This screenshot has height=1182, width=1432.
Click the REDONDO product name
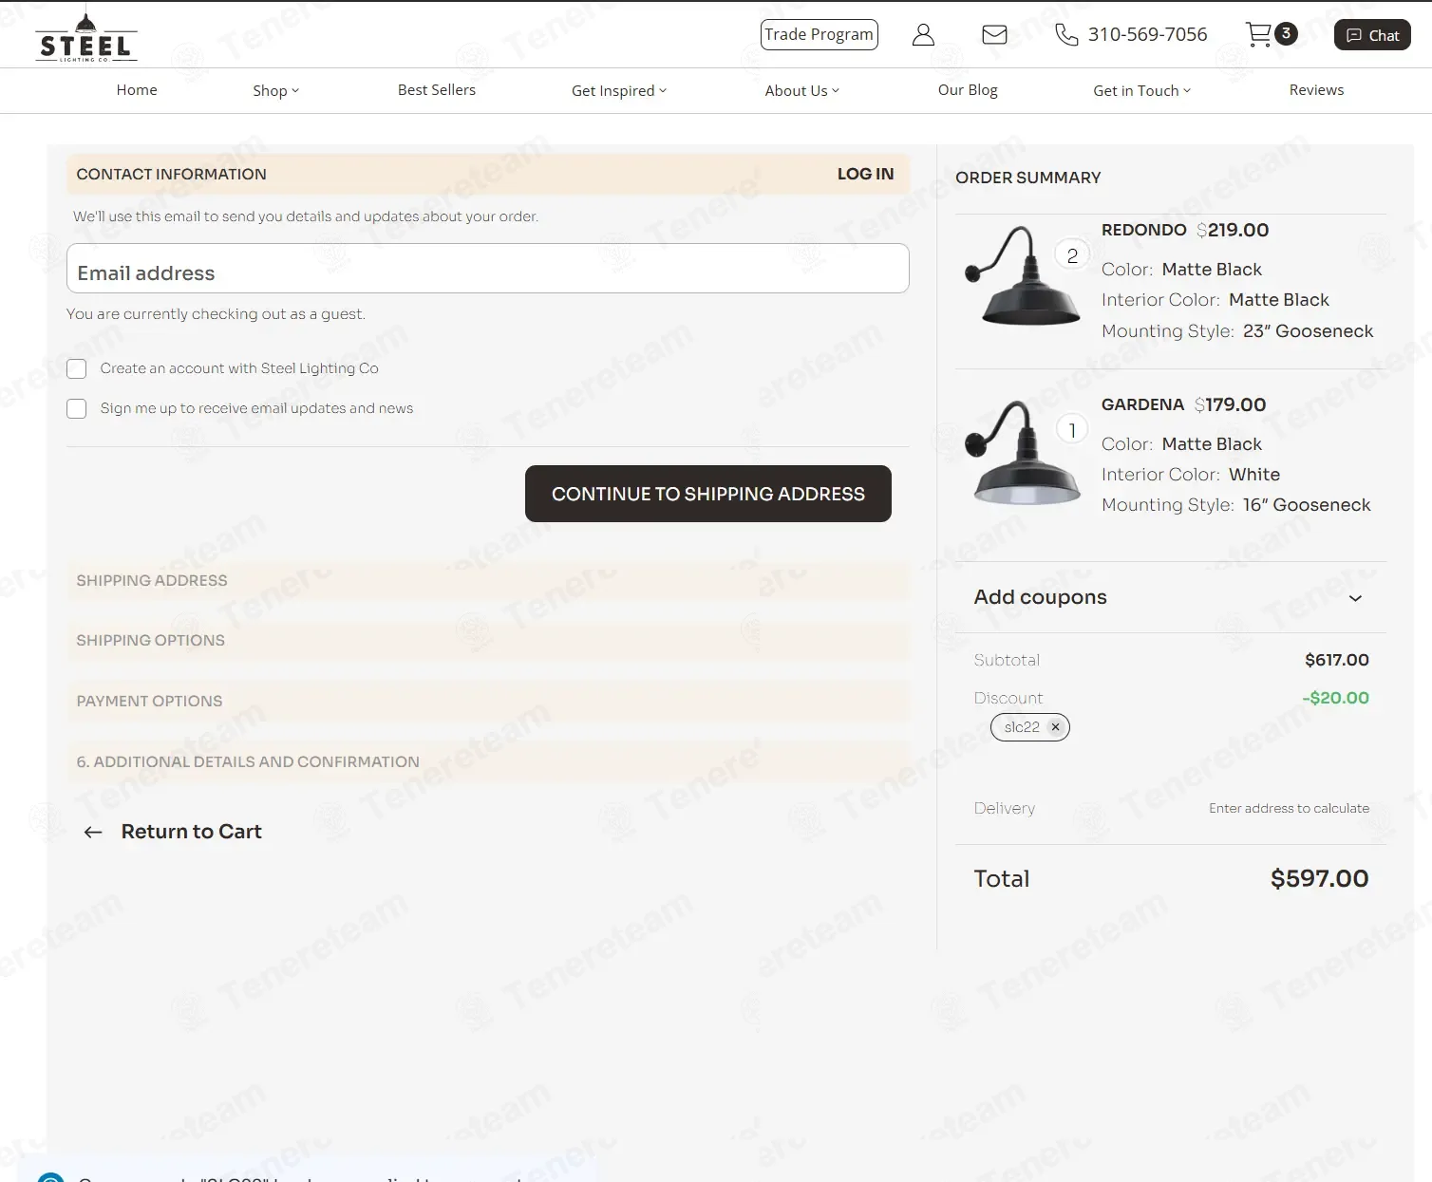[x=1143, y=230]
